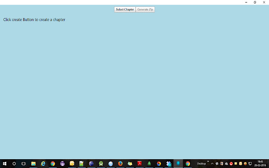Open the red antivirus tray icon
The width and height of the screenshot is (269, 168).
[231, 163]
